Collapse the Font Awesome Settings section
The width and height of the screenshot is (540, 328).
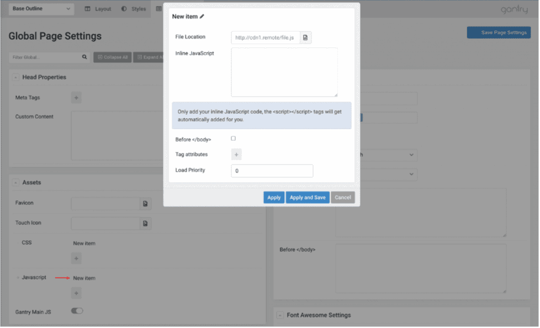tap(280, 316)
